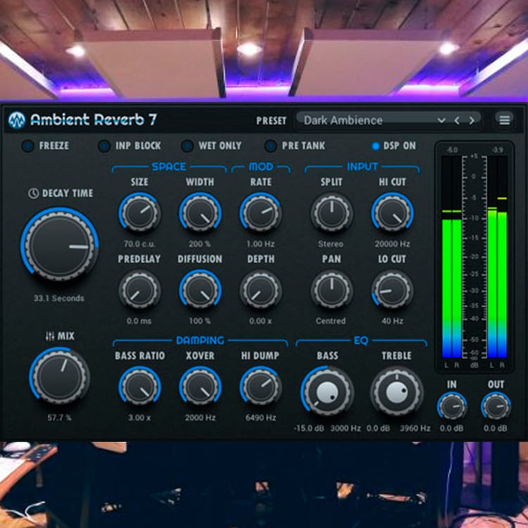This screenshot has width=528, height=528.
Task: Click the Mod Depth knob
Action: pos(260,290)
